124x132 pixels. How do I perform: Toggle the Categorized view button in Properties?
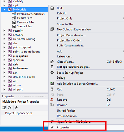click(x=4, y=107)
